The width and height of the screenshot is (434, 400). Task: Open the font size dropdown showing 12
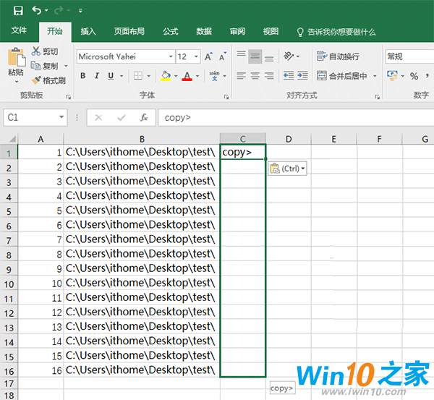coord(197,56)
